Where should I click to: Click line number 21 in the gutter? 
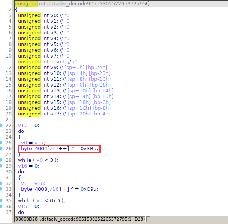9,120
